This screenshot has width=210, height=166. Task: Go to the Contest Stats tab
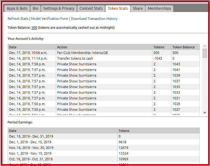tap(91, 9)
